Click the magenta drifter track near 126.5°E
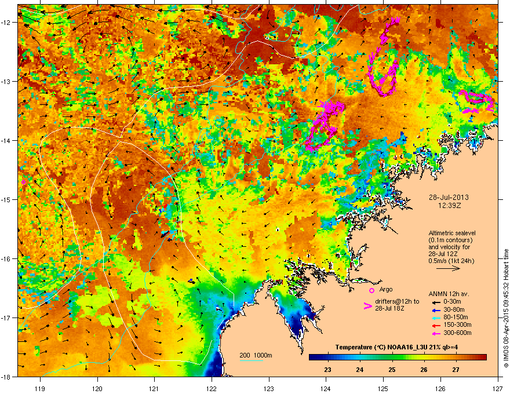Screen dimensions: 510x394 tap(478, 102)
